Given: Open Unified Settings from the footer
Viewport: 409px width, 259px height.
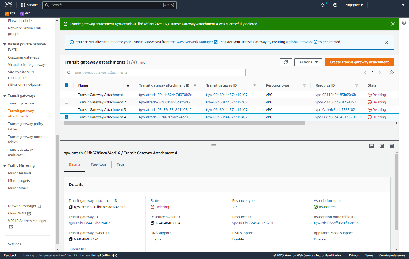Looking at the screenshot, I should (x=104, y=255).
